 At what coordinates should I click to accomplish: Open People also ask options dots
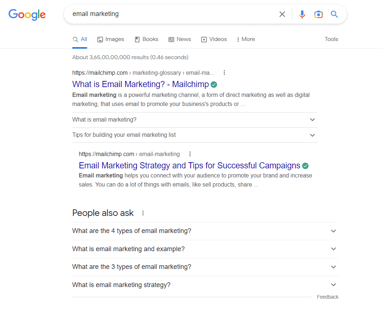coord(143,213)
